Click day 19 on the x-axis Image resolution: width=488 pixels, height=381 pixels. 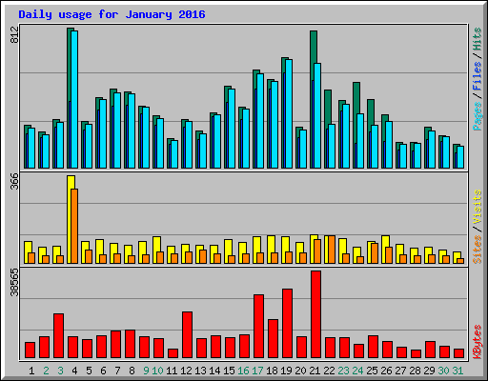coord(286,371)
